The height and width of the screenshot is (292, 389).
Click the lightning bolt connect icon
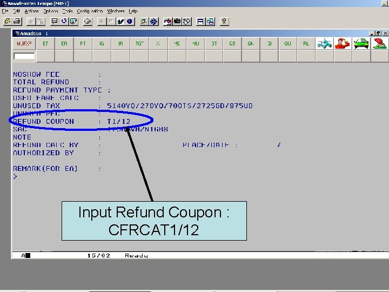[7, 21]
